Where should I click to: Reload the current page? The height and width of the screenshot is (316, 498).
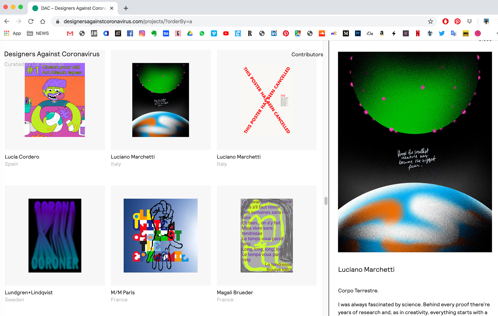[31, 22]
